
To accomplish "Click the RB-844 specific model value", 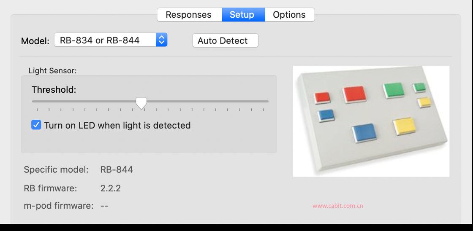I will pos(117,169).
